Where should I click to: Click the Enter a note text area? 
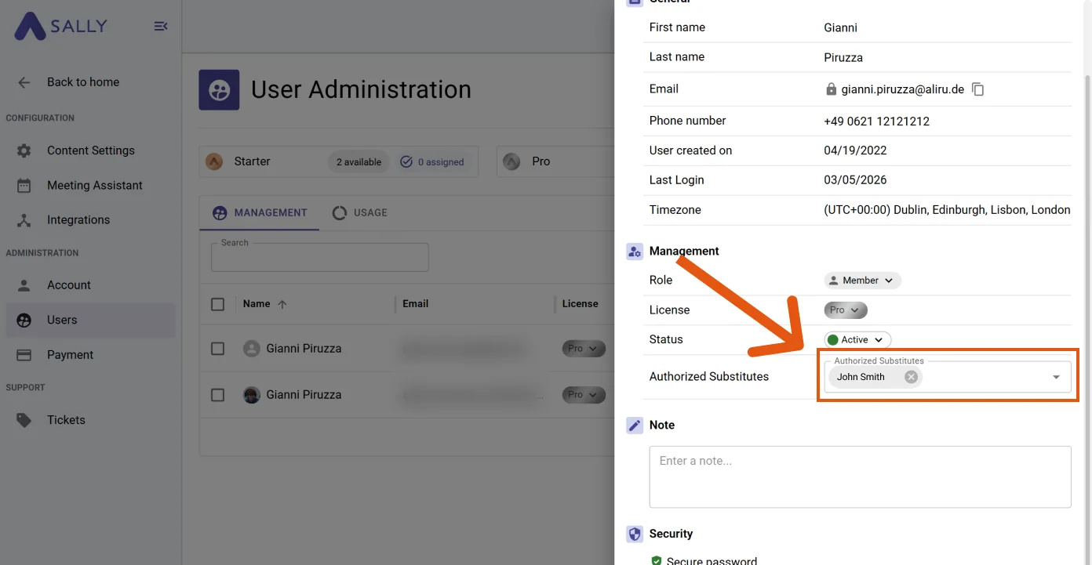tap(860, 477)
